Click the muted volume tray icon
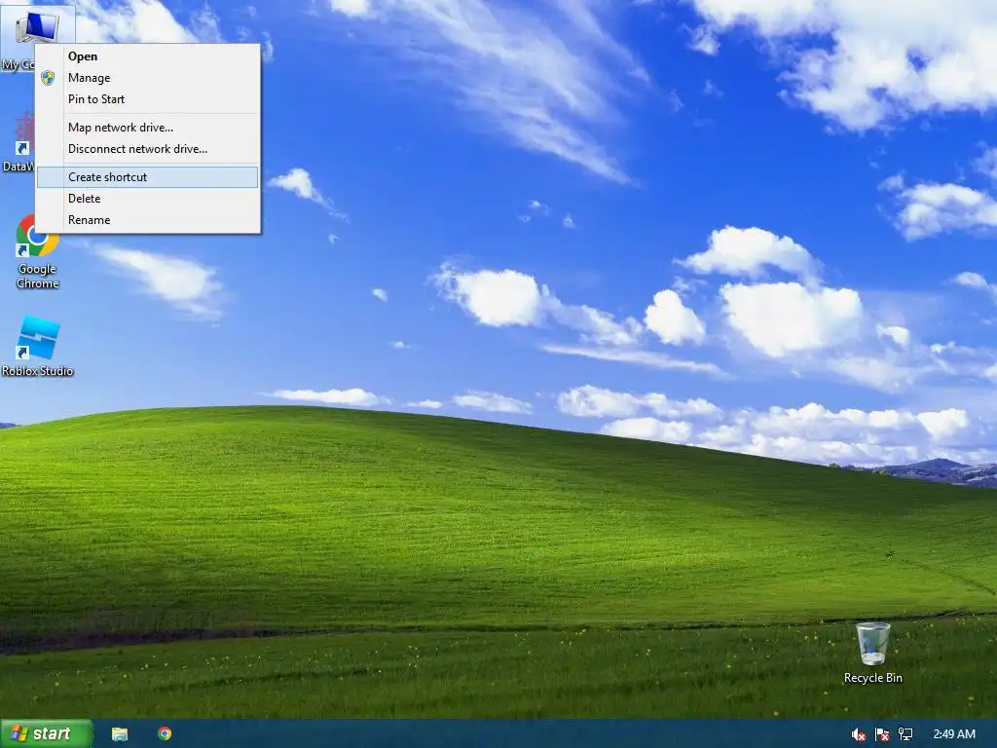Screen dimensions: 997x748 click(858, 734)
